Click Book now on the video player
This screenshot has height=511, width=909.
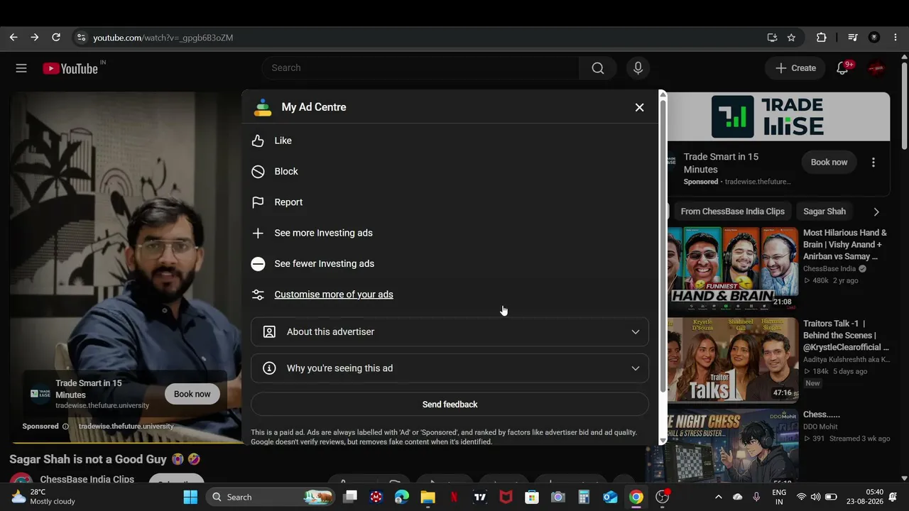point(192,394)
